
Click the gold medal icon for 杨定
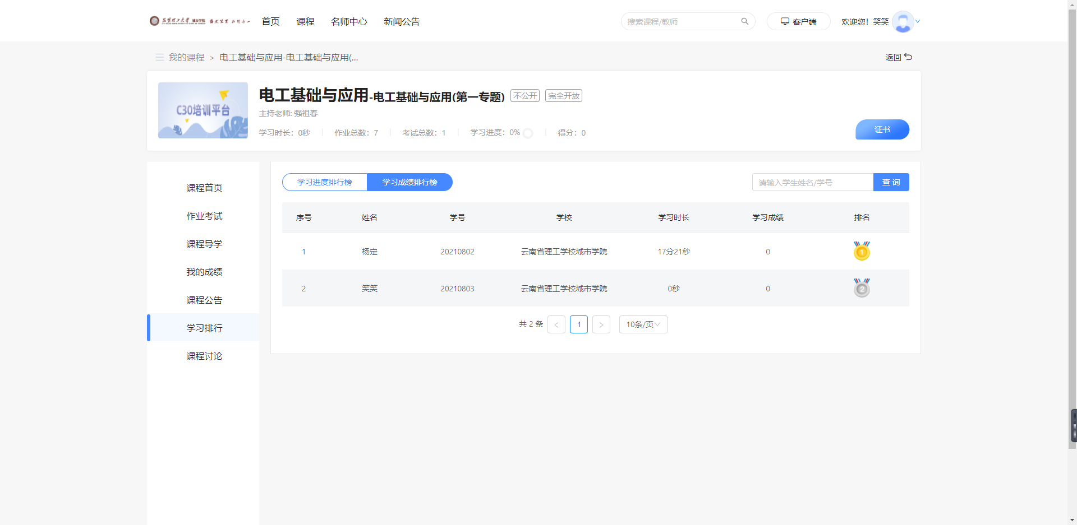pyautogui.click(x=862, y=251)
